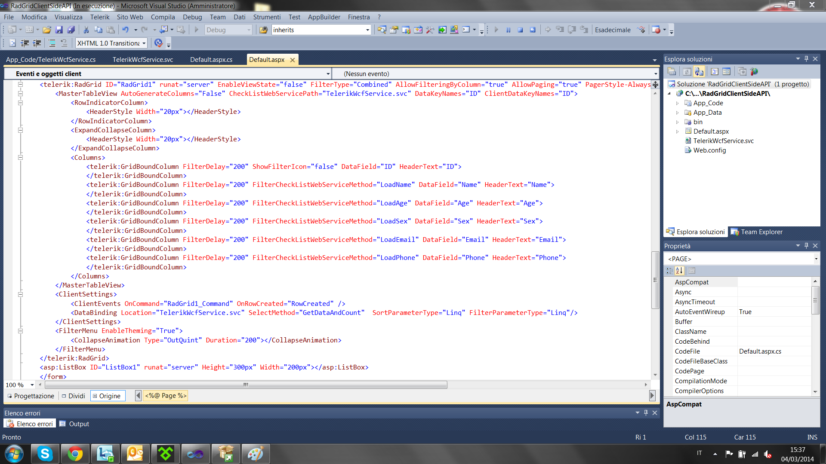Viewport: 826px width, 464px height.
Task: Click the horizontal scrollbar of code editor
Action: pos(247,385)
